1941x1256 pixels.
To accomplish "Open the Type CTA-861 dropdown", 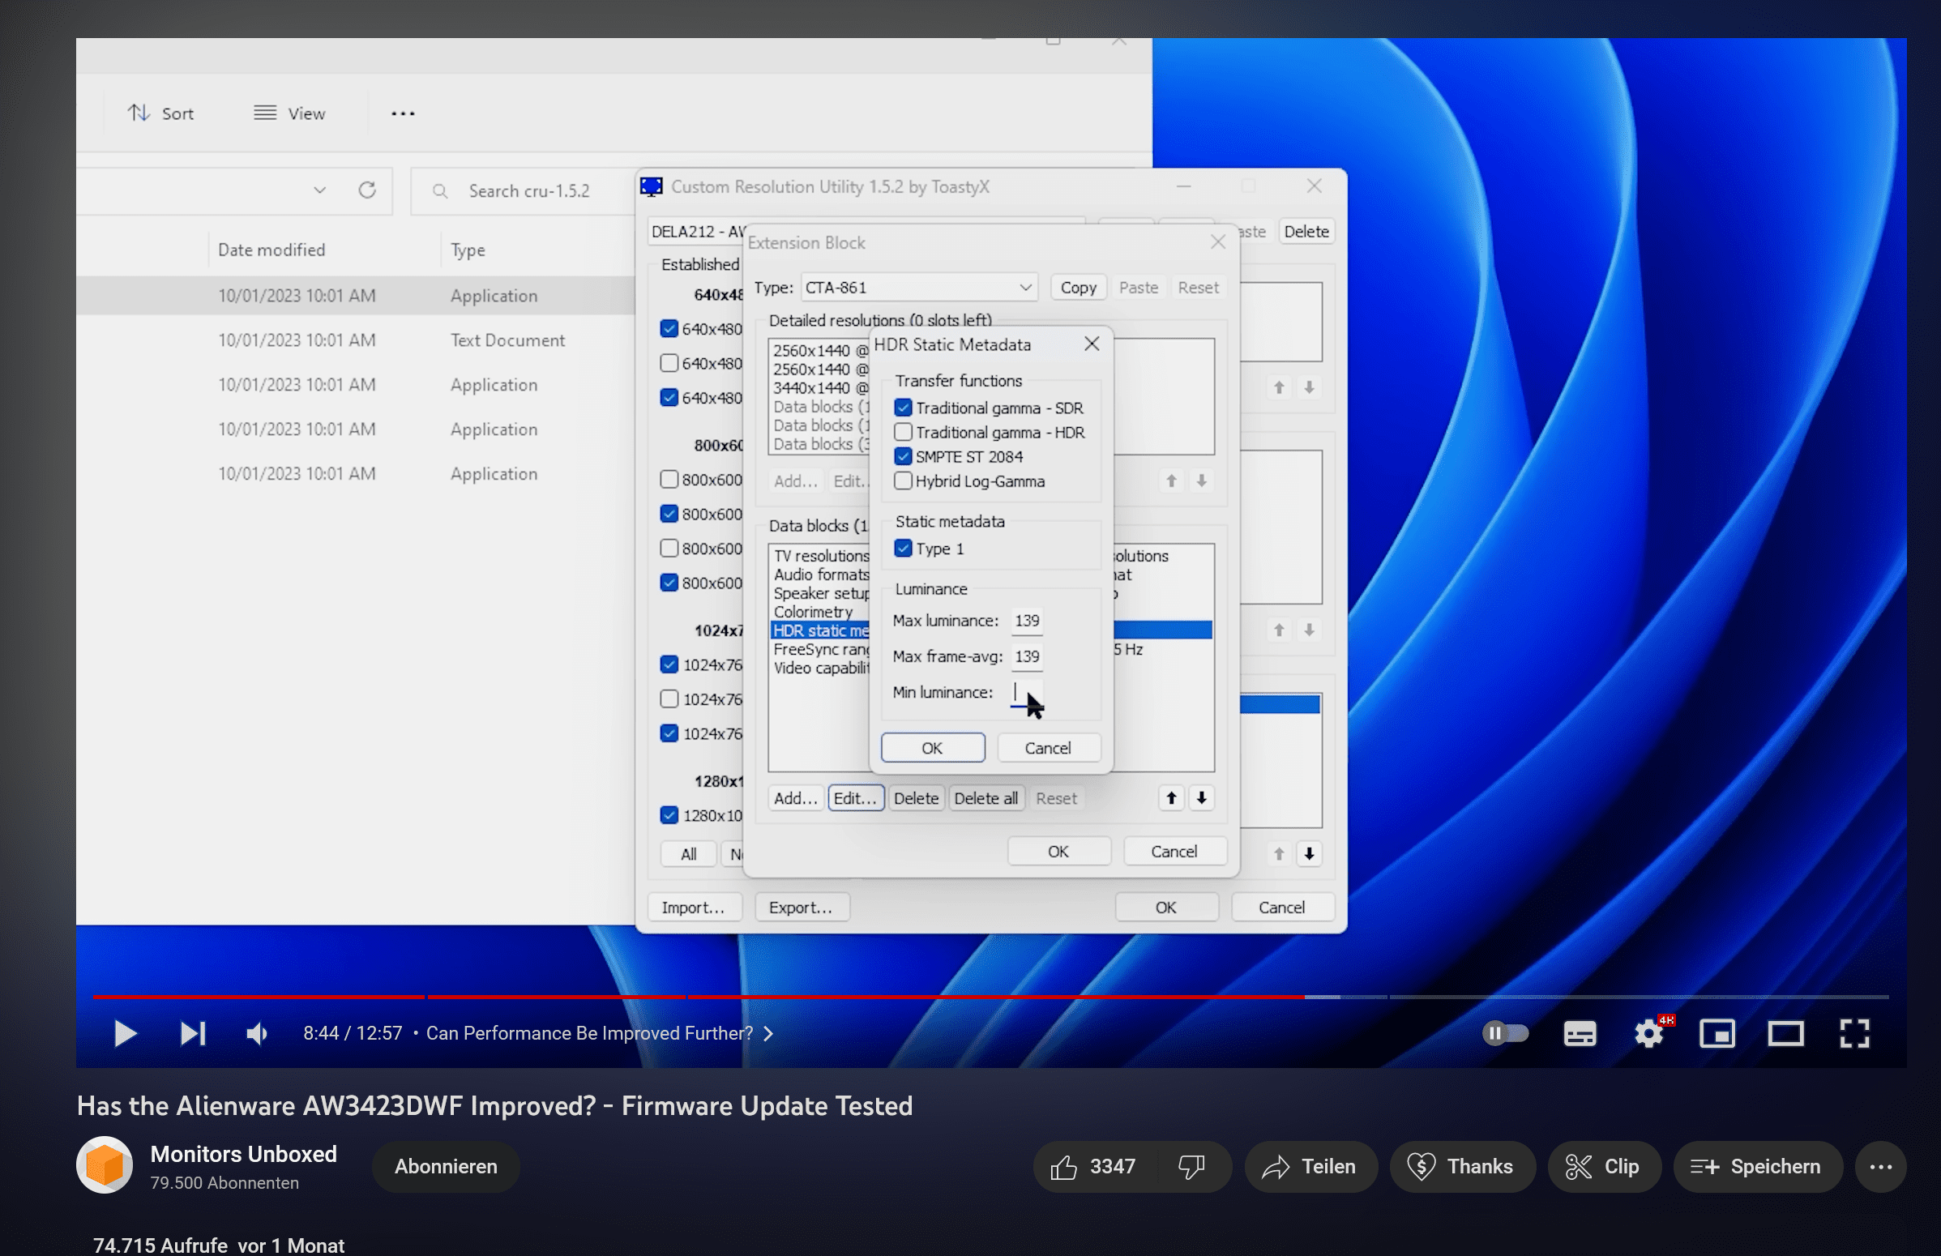I will [x=918, y=287].
